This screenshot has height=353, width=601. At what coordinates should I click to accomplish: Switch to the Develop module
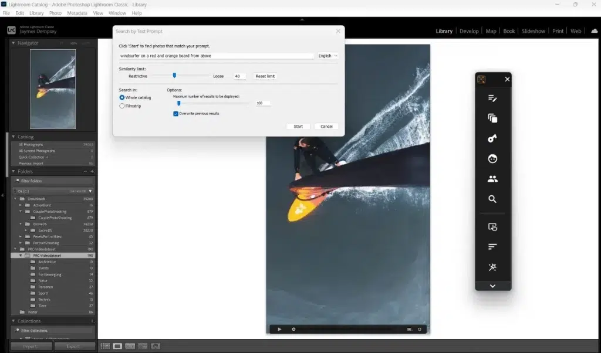pos(469,30)
